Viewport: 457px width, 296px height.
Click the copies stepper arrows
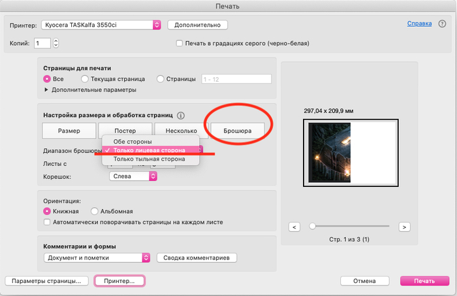55,43
